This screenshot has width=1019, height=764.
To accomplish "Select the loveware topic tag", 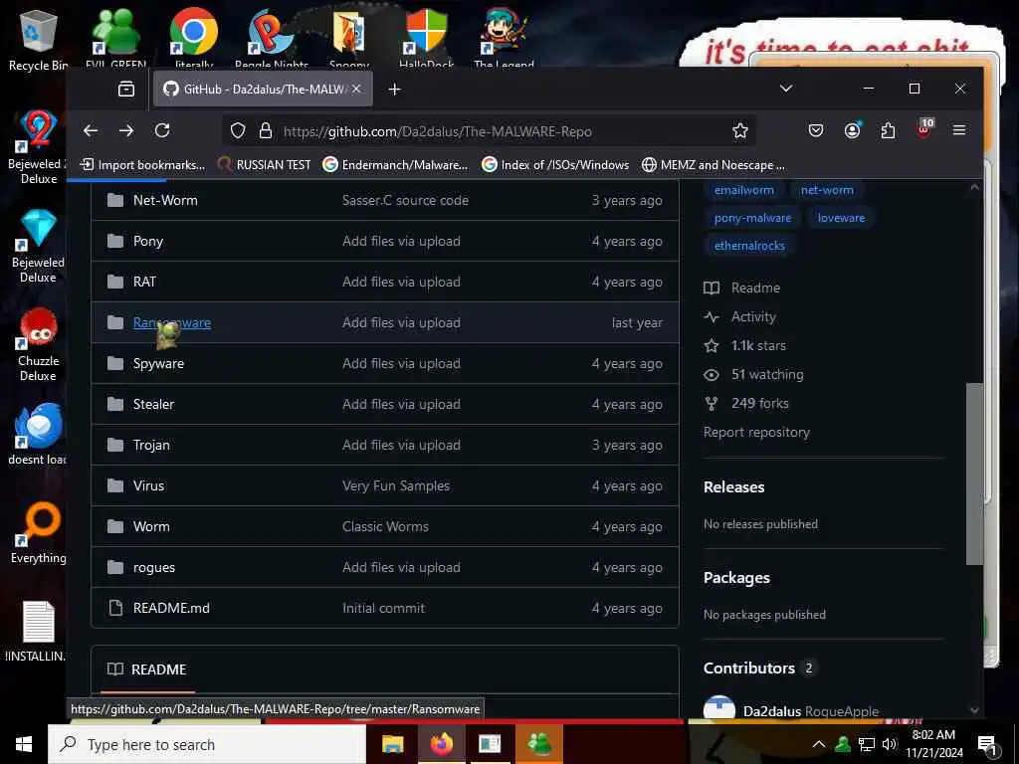I will (x=841, y=218).
